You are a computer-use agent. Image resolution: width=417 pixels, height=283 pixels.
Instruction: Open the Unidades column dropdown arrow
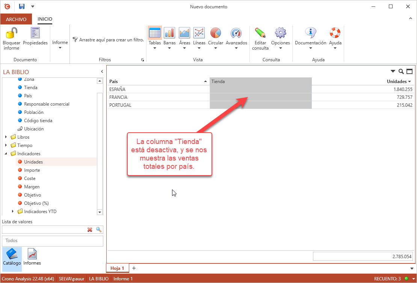409,82
